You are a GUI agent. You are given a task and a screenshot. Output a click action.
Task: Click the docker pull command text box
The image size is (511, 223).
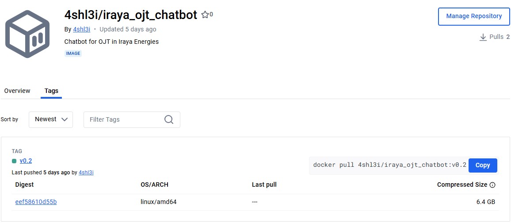pyautogui.click(x=389, y=165)
